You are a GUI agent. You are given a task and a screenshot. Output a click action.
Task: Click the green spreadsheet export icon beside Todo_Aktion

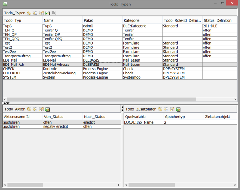coord(47,109)
